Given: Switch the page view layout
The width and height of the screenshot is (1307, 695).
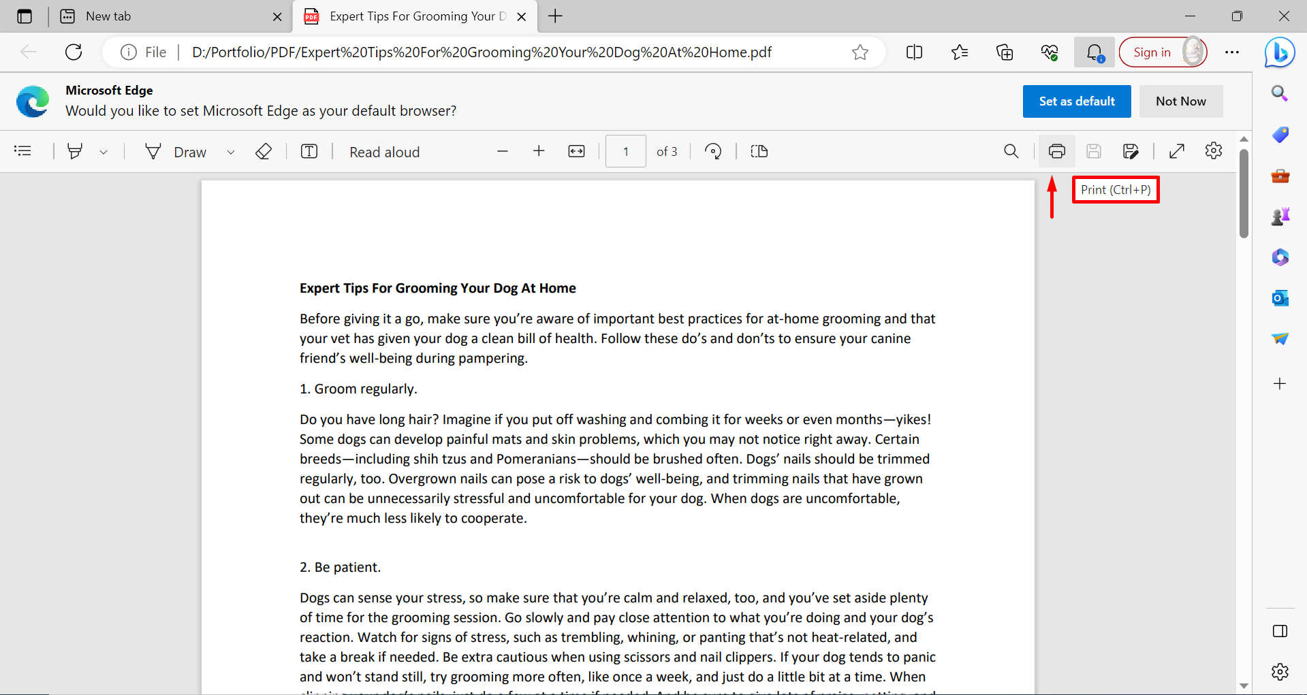Looking at the screenshot, I should click(x=759, y=151).
